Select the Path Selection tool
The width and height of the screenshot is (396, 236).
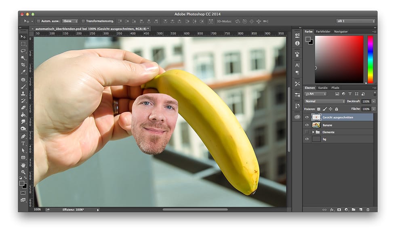(23, 150)
